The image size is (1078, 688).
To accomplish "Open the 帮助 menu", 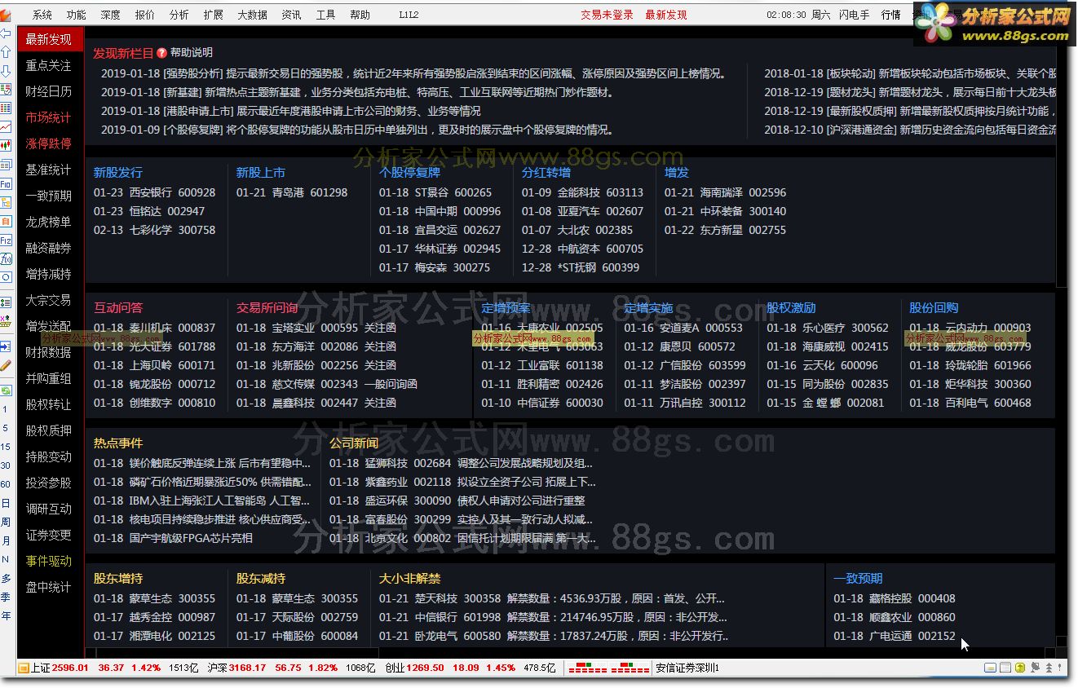I will [360, 15].
